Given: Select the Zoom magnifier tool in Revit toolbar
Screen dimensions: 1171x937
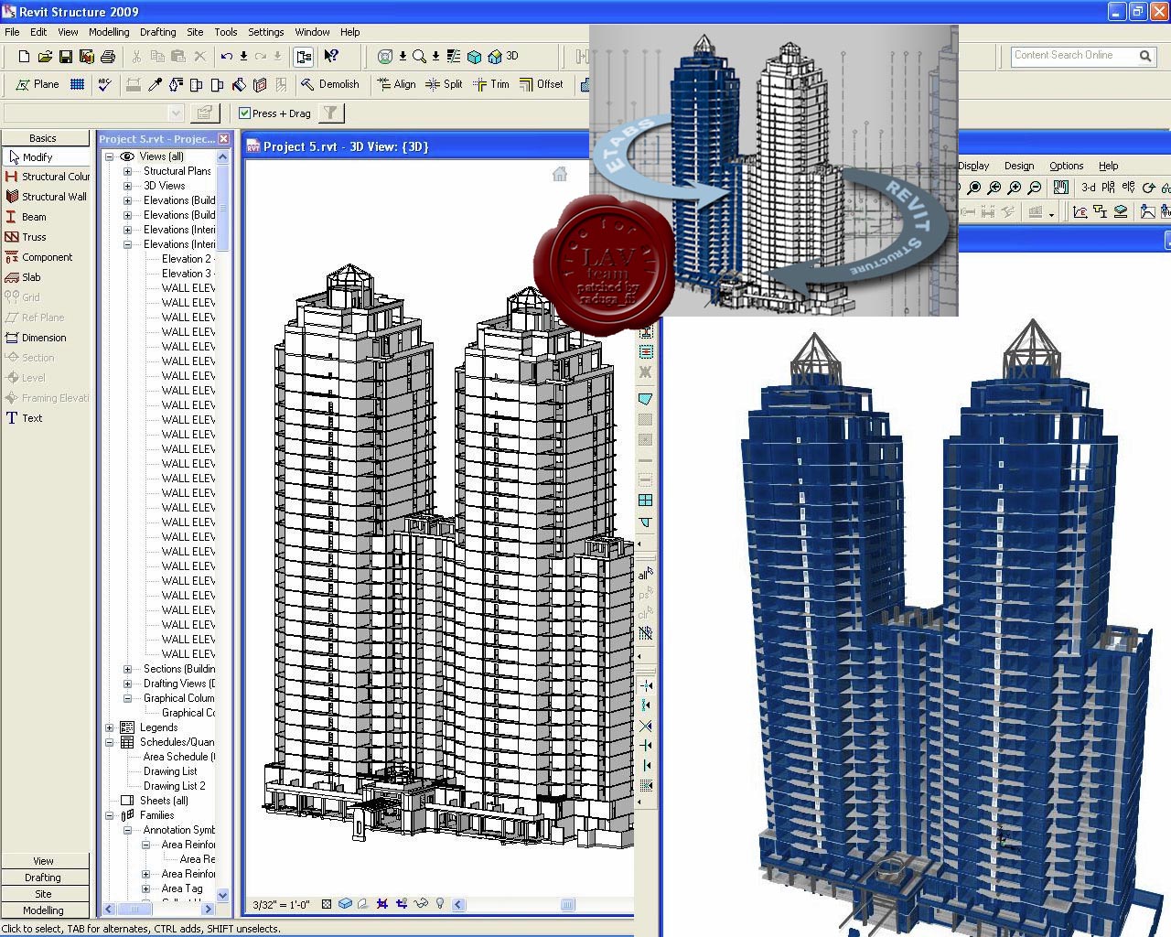Looking at the screenshot, I should pyautogui.click(x=419, y=57).
